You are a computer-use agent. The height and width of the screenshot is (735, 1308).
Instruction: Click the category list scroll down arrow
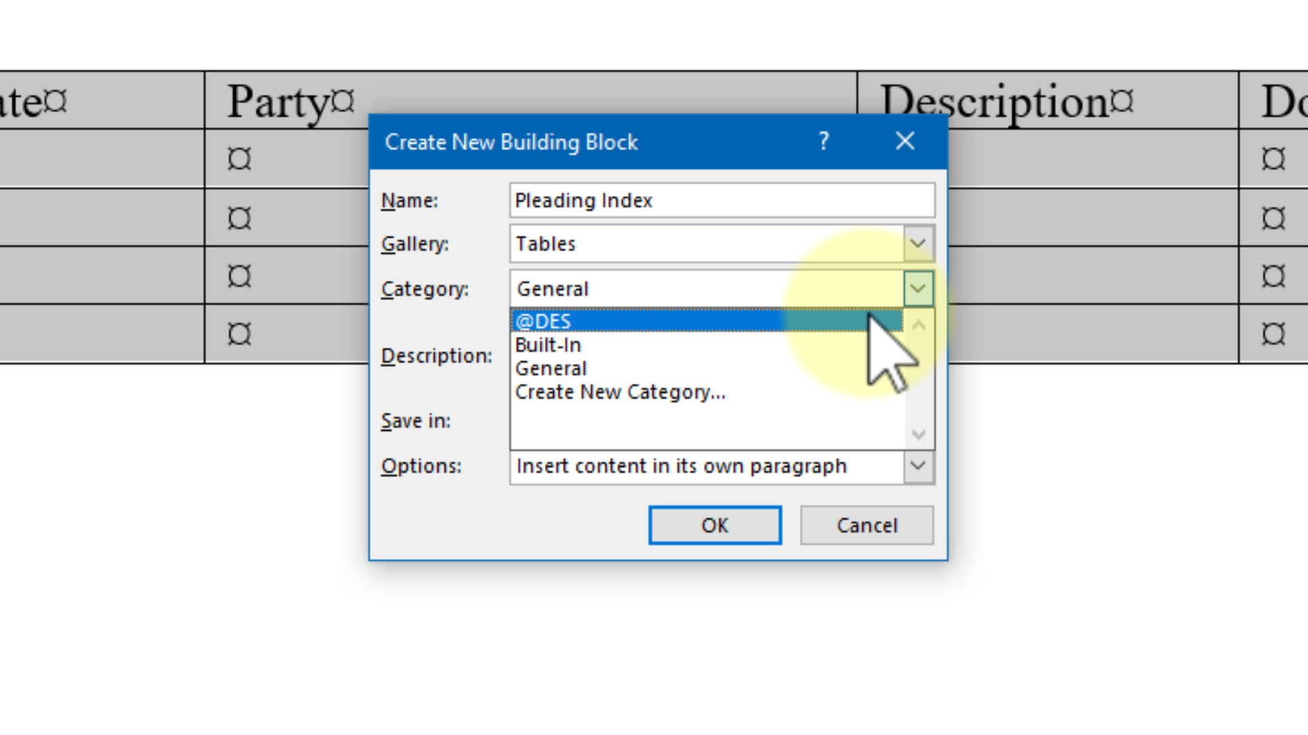click(x=918, y=434)
